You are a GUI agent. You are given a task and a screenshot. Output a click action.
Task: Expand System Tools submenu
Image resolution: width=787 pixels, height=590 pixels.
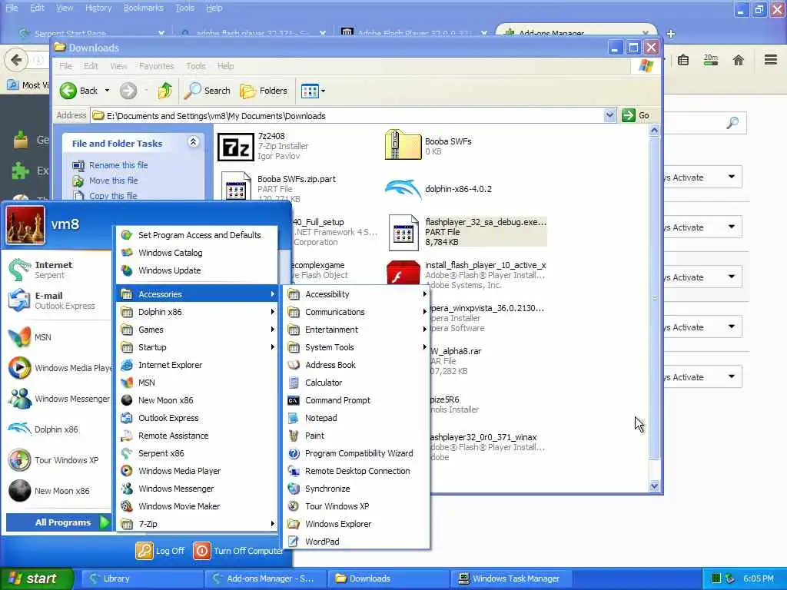pyautogui.click(x=357, y=347)
